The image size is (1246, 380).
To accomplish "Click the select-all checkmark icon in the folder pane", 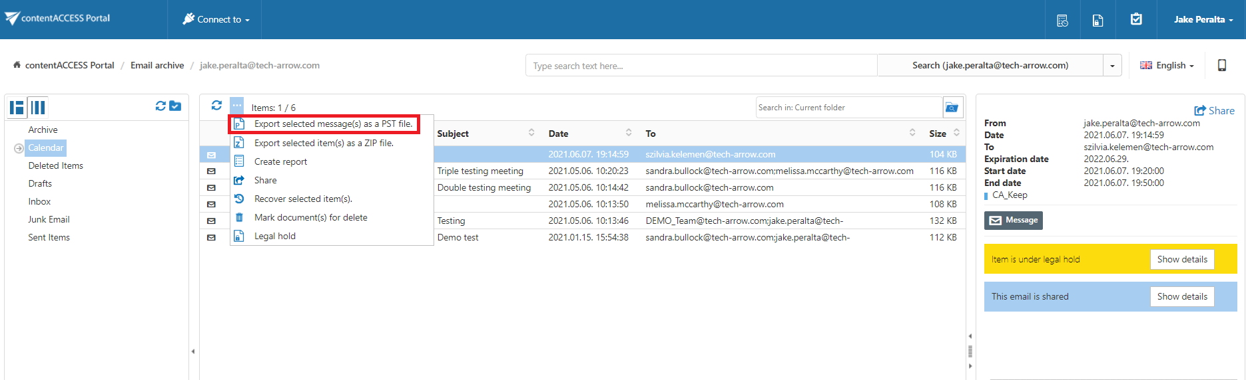I will pos(176,106).
